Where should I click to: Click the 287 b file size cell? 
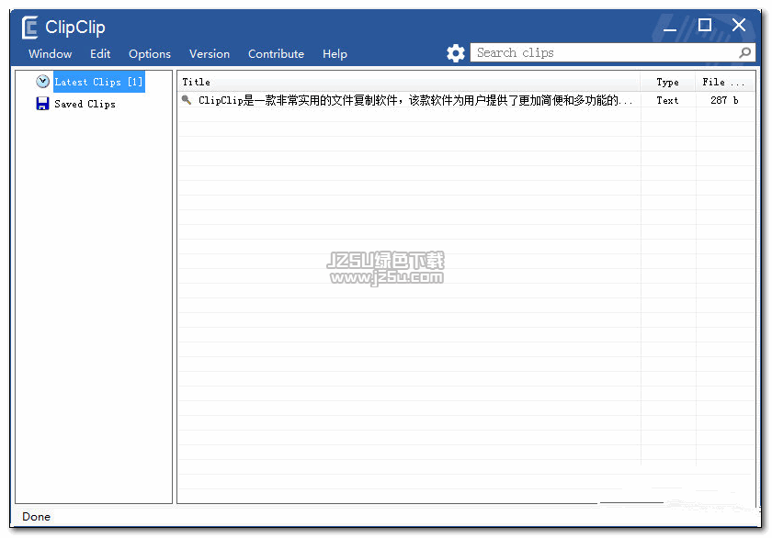[724, 100]
